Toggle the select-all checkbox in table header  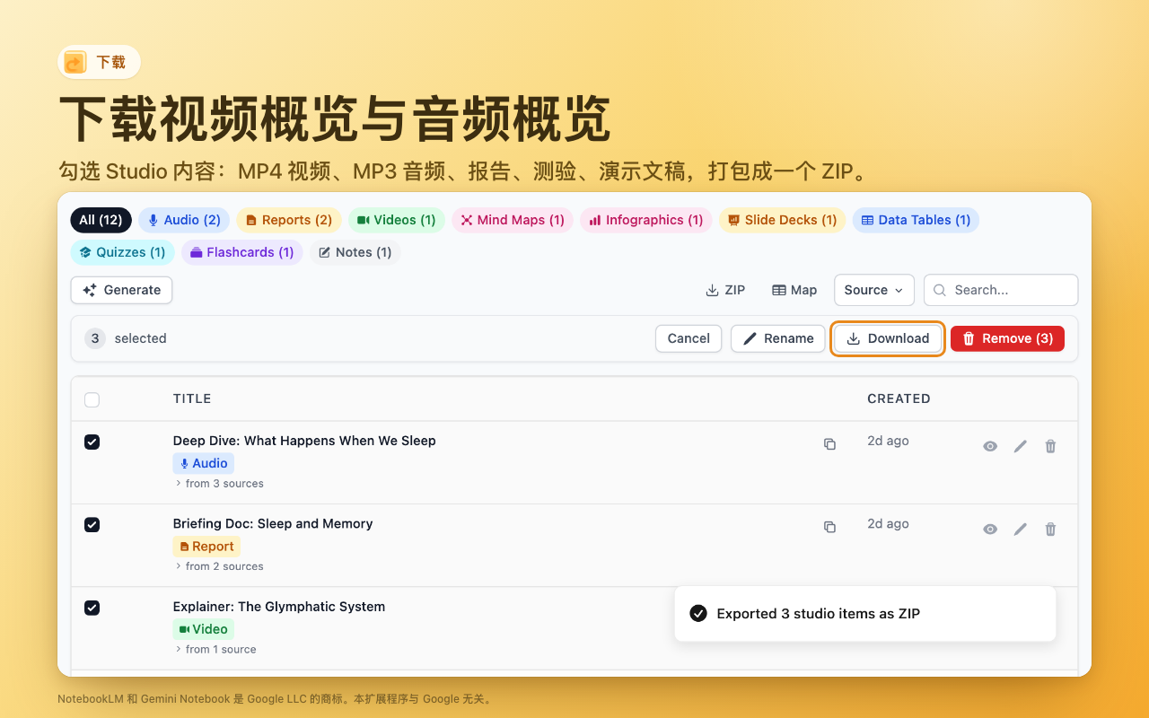click(x=92, y=399)
